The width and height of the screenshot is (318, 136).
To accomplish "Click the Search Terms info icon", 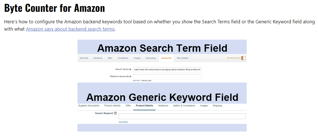I will [130, 69].
